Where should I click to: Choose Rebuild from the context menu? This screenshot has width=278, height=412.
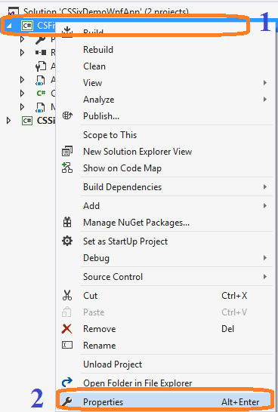click(98, 50)
